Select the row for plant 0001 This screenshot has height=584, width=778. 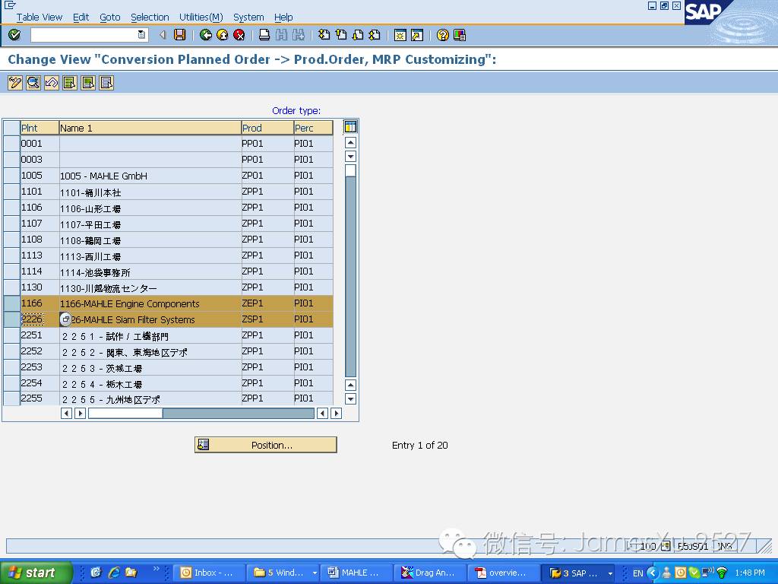[x=11, y=144]
